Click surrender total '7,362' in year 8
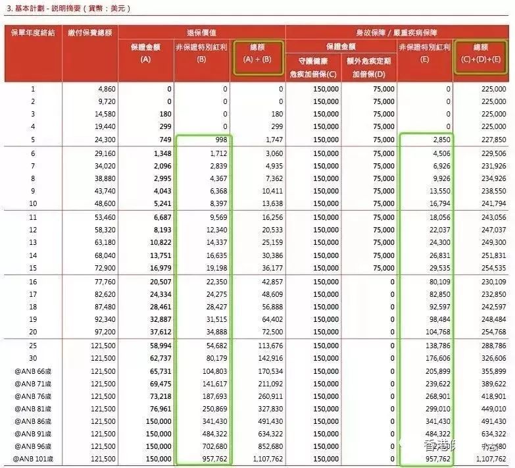This screenshot has width=515, height=468. (274, 178)
